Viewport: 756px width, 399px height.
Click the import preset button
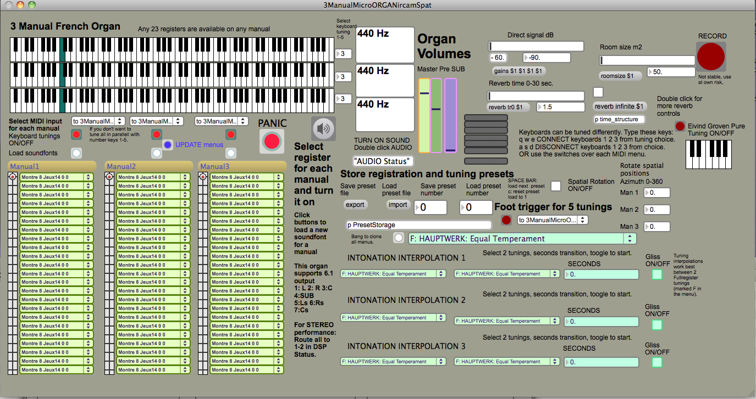[398, 205]
